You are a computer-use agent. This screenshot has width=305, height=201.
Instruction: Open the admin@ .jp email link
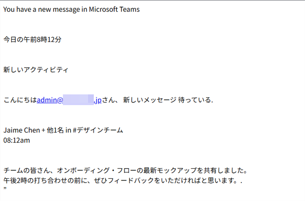pyautogui.click(x=69, y=100)
